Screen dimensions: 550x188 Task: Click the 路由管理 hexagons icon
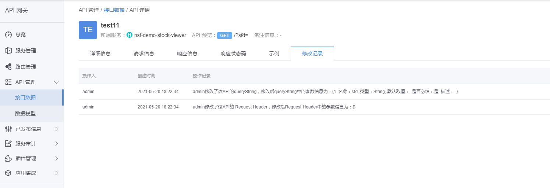point(8,67)
